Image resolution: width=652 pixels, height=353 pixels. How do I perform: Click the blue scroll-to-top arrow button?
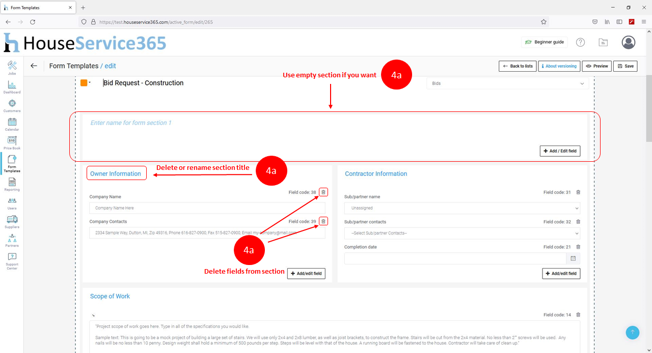pyautogui.click(x=633, y=332)
